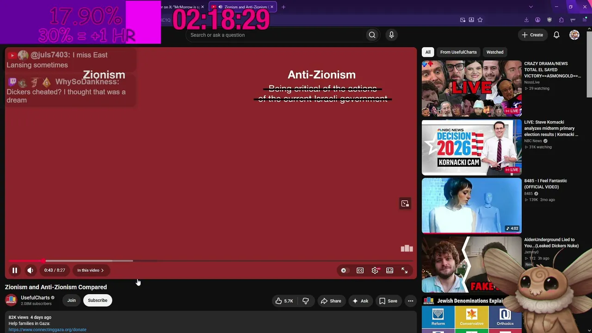Screen dimensions: 592x333
Task: Open the NossLive CRAZY DRAMA/NEWS thumbnail
Action: click(x=472, y=88)
